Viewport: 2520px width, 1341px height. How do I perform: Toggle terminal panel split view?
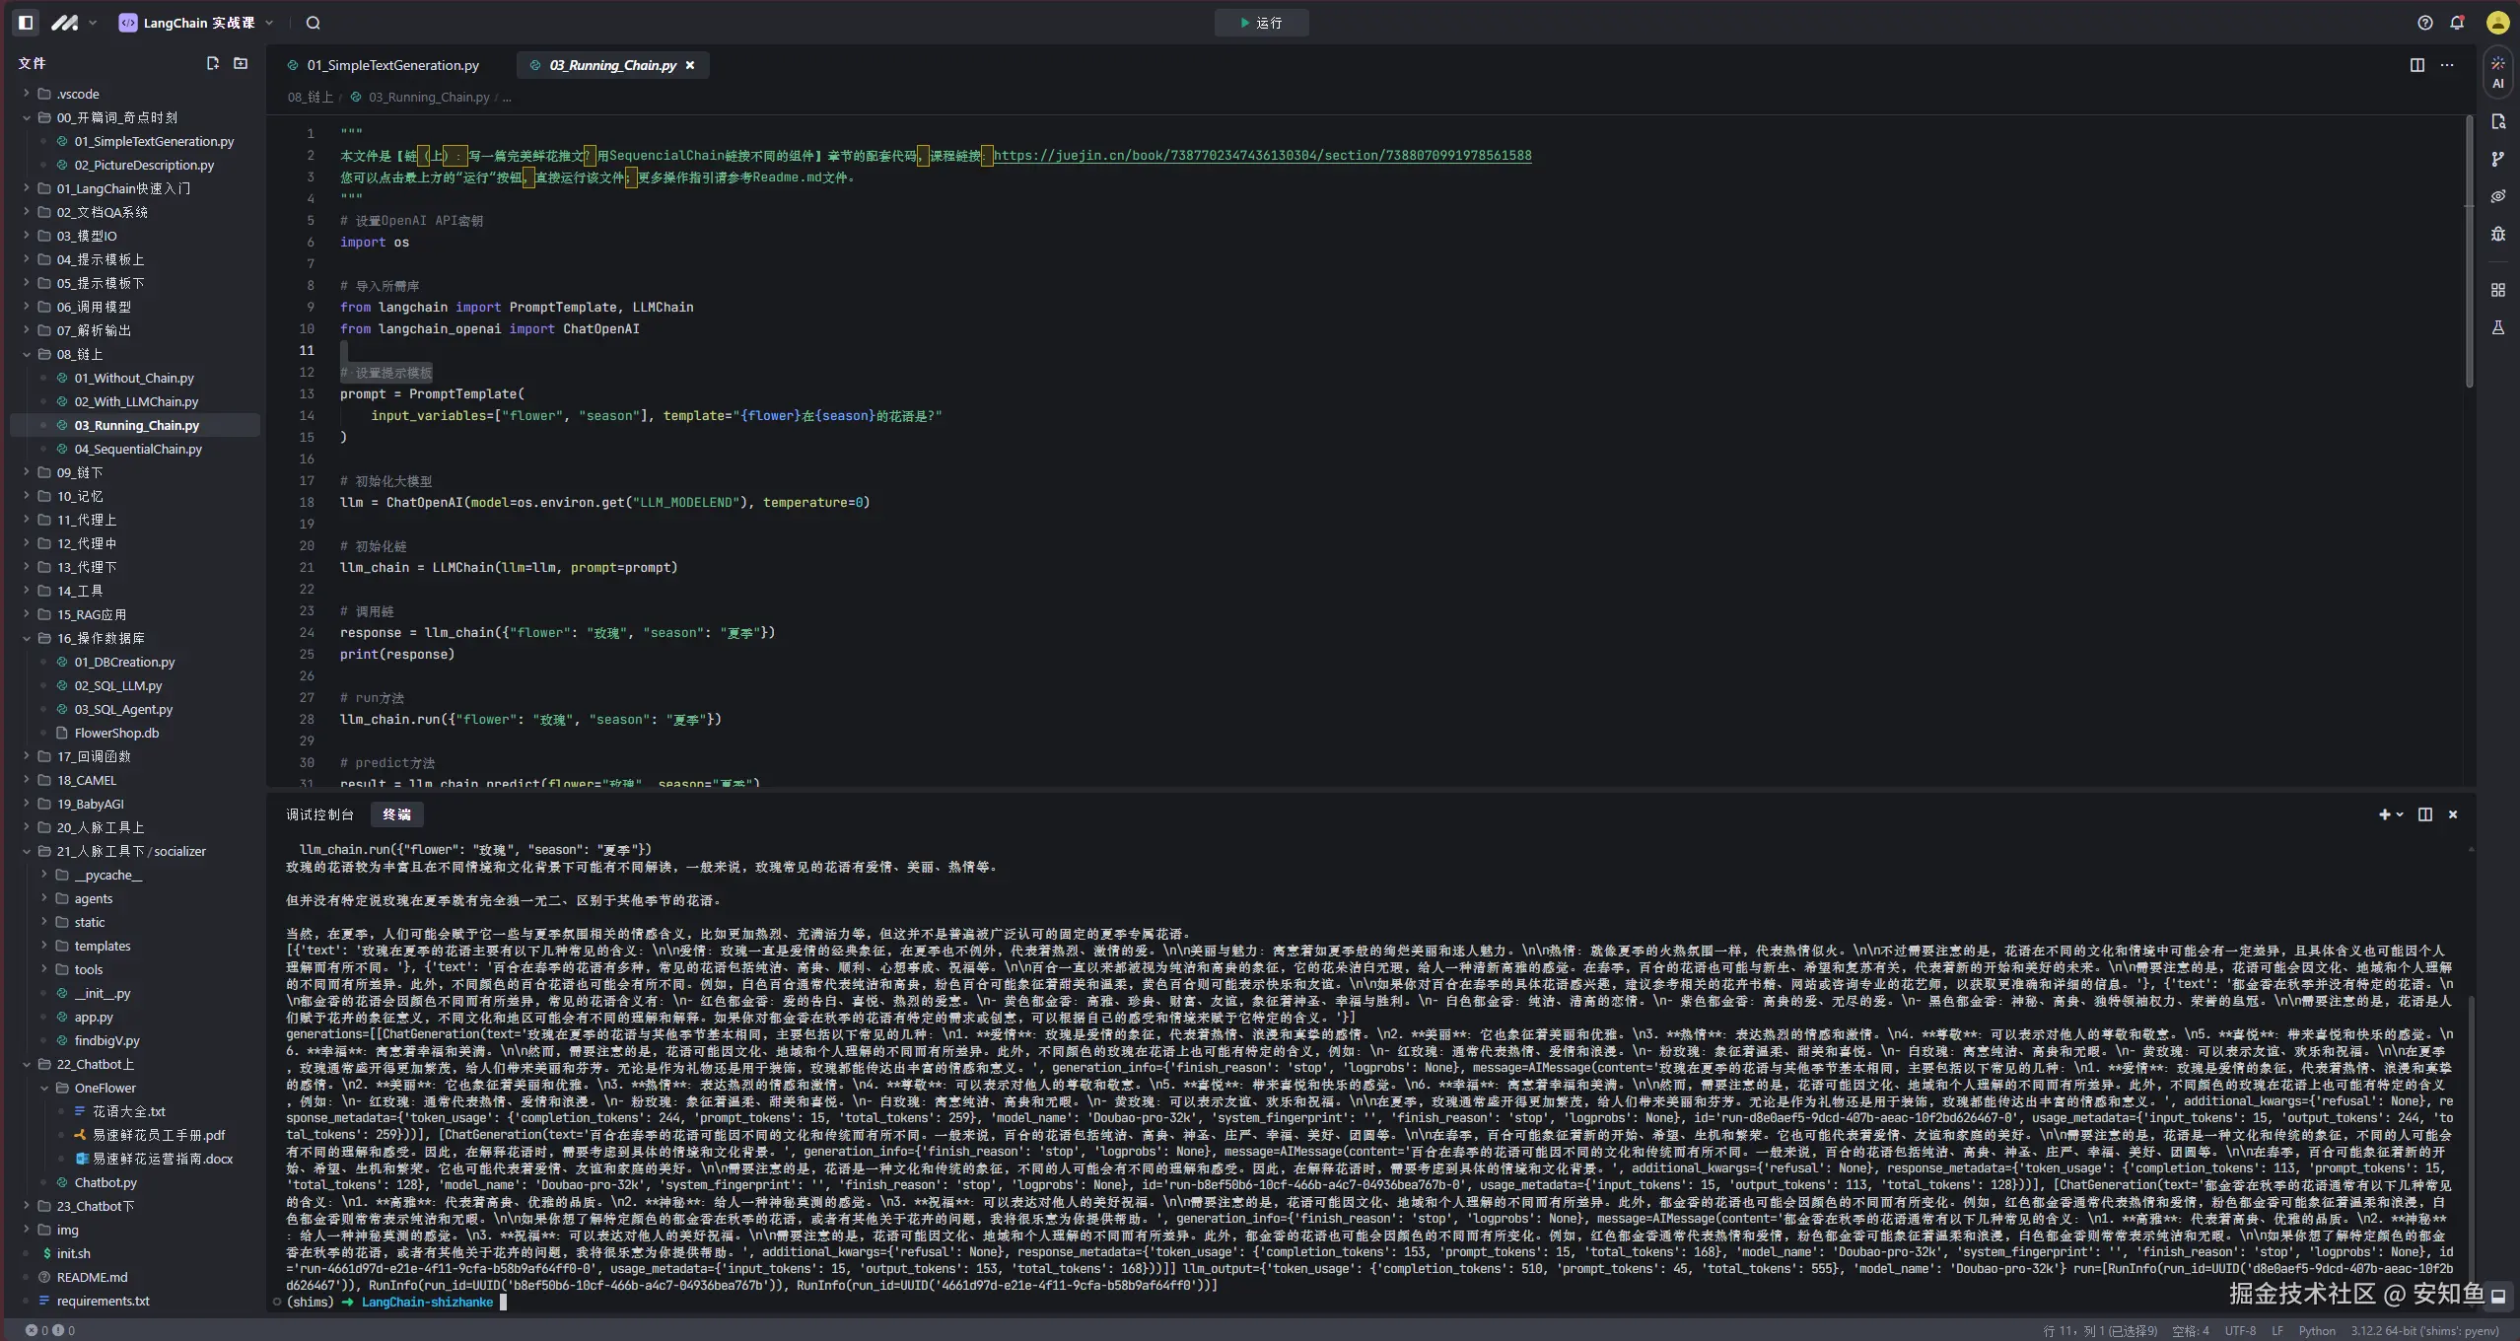(2424, 814)
